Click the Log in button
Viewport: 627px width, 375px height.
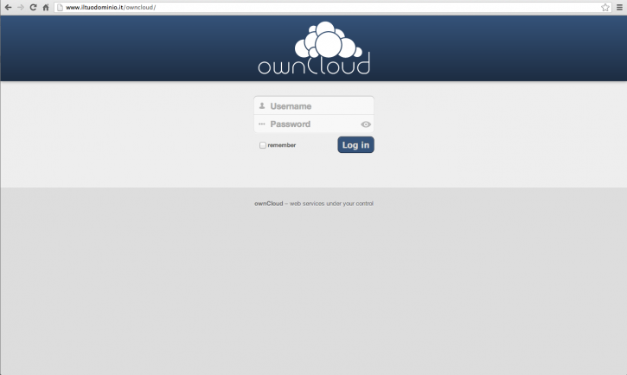coord(356,144)
